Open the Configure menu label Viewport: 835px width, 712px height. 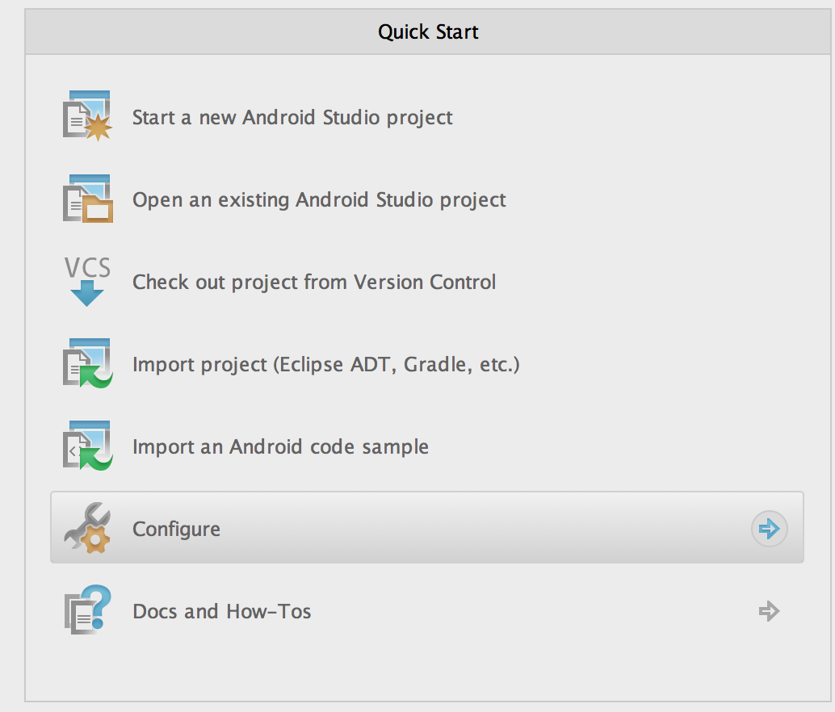(x=176, y=530)
